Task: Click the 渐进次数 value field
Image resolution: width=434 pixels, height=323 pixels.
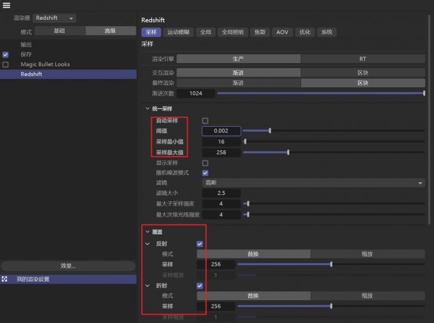Action: coord(196,94)
